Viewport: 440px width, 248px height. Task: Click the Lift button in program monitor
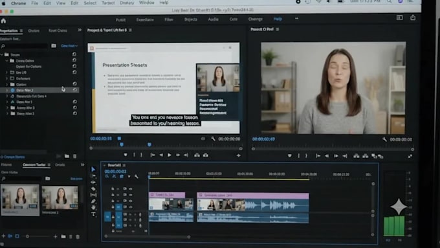pyautogui.click(x=357, y=156)
